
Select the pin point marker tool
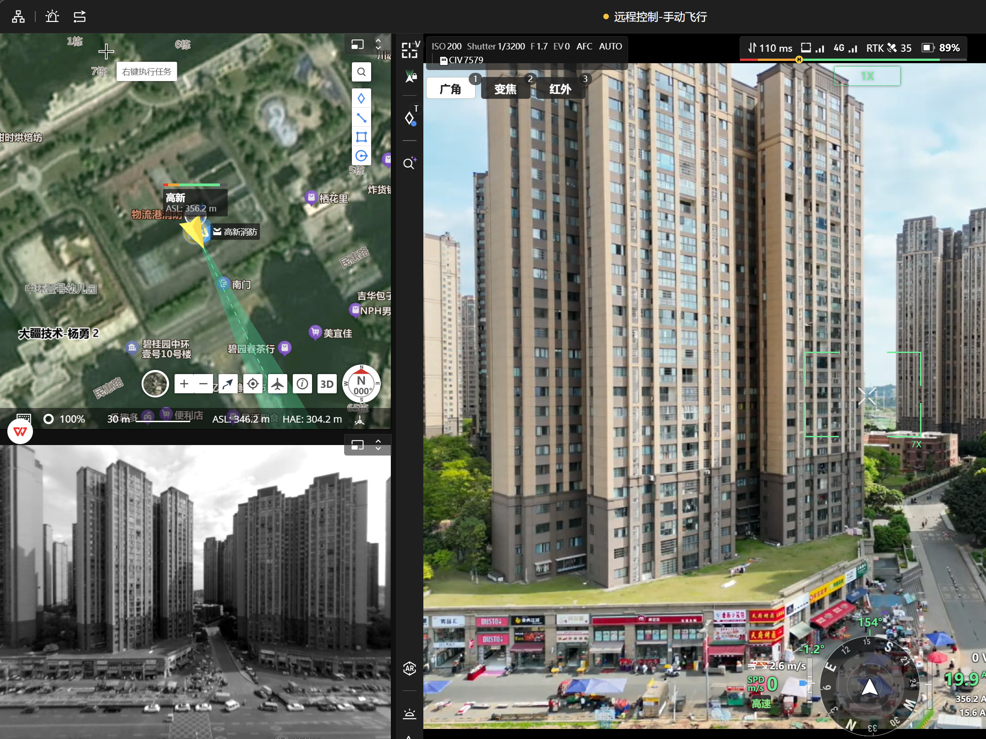pyautogui.click(x=362, y=98)
